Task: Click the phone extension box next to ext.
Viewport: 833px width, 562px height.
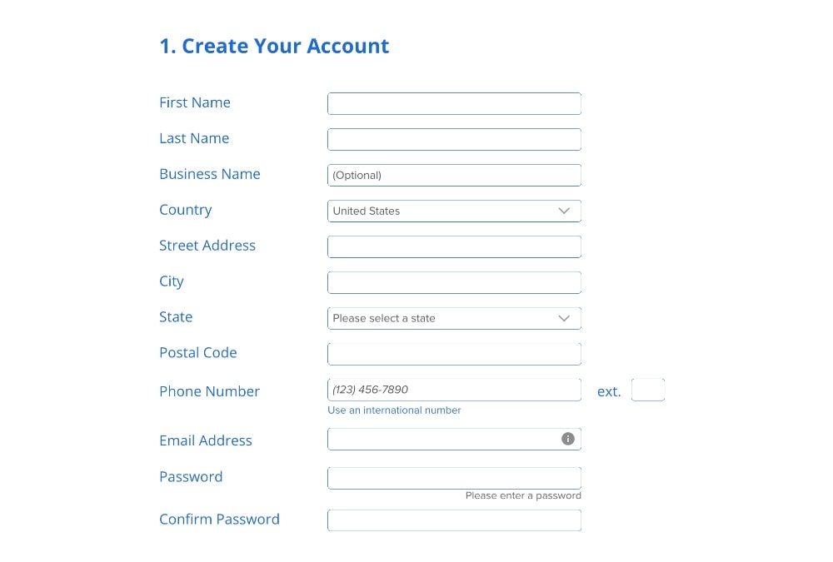Action: [x=648, y=389]
